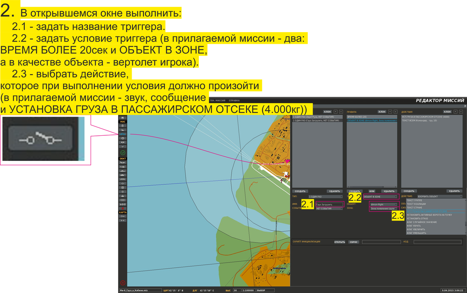The image size is (467, 293).
Task: Select the airplane object tool
Action: coord(122,162)
